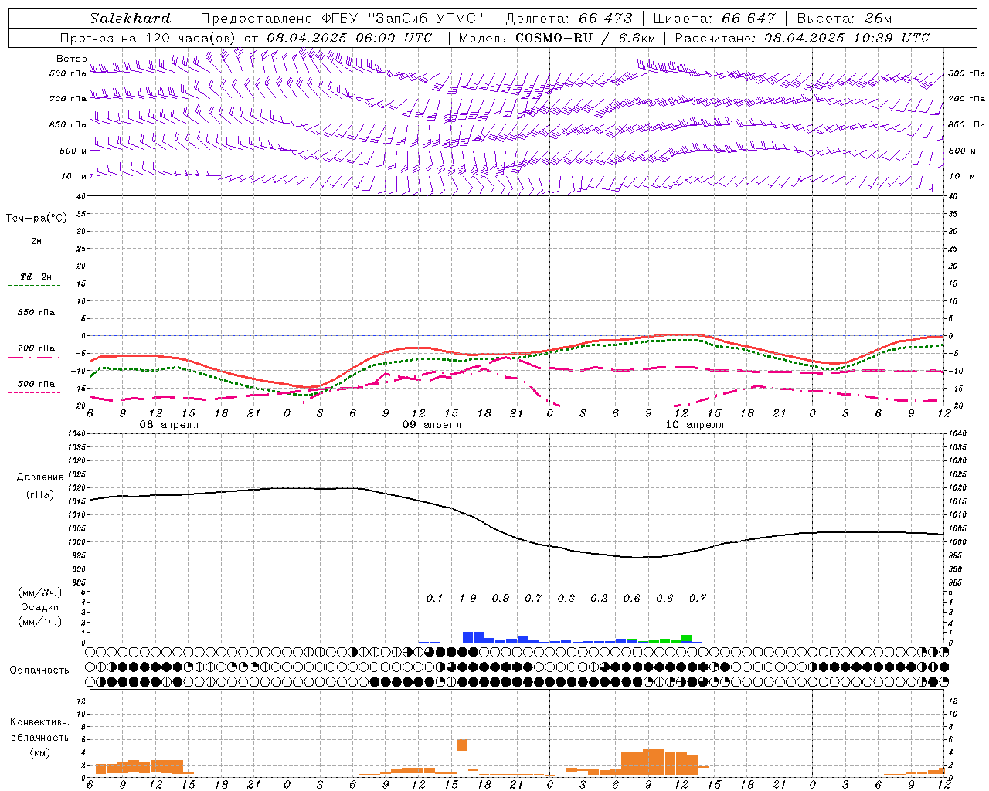Click the tallest green precipitation bar
Screen dimensions: 989x791
point(686,639)
